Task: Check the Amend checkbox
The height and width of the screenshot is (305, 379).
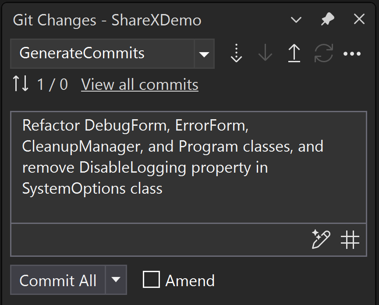Action: [151, 280]
